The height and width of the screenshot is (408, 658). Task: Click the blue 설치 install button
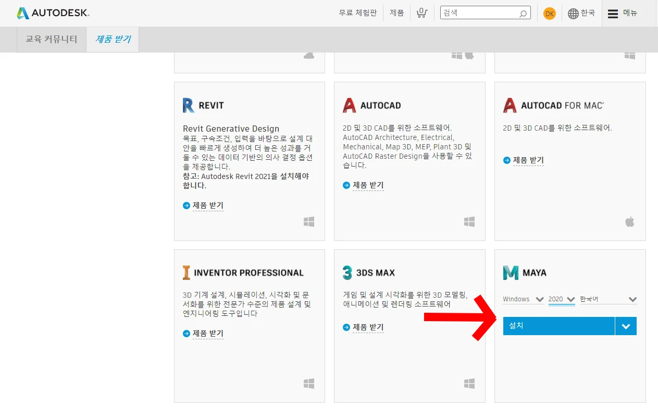tap(558, 326)
